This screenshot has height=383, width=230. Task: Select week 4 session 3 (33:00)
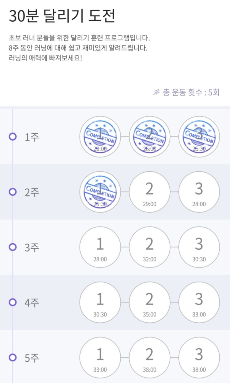(x=199, y=302)
